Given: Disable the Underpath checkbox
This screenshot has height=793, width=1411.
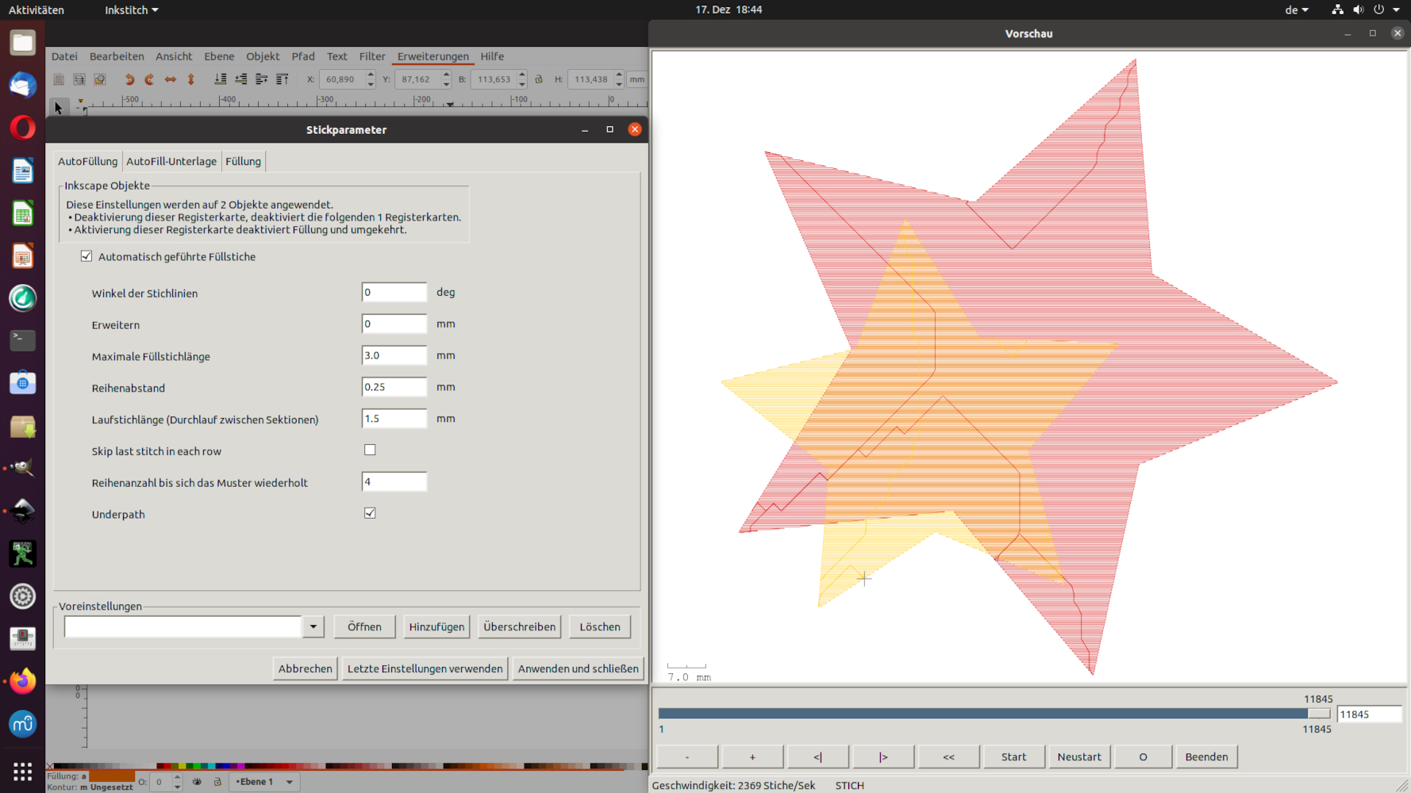Looking at the screenshot, I should coord(370,513).
